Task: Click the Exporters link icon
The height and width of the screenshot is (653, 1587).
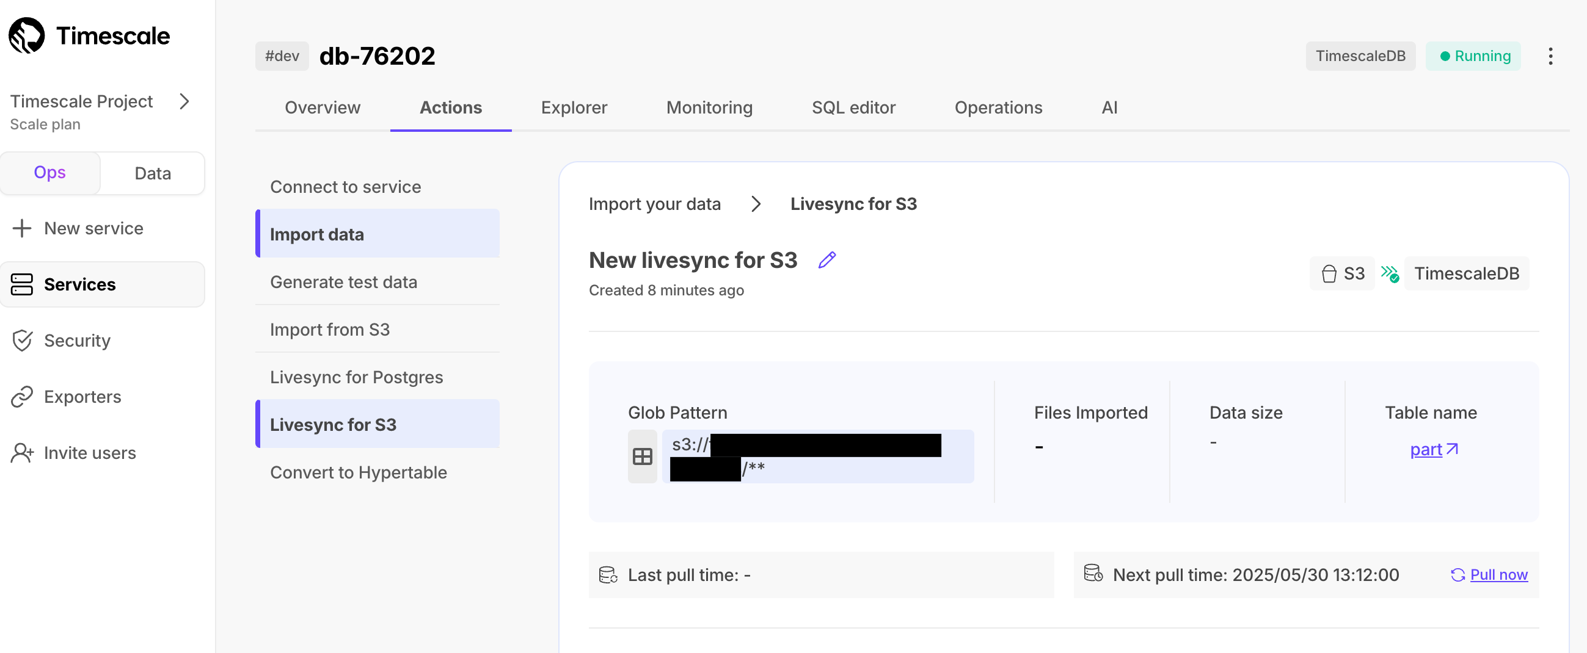Action: point(21,396)
